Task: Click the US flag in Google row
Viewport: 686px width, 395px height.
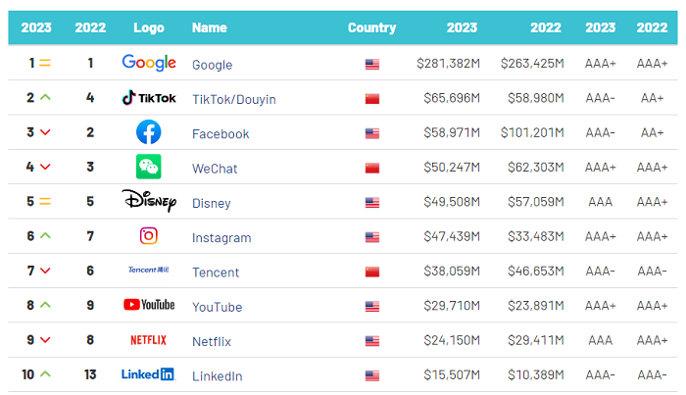Action: point(371,65)
